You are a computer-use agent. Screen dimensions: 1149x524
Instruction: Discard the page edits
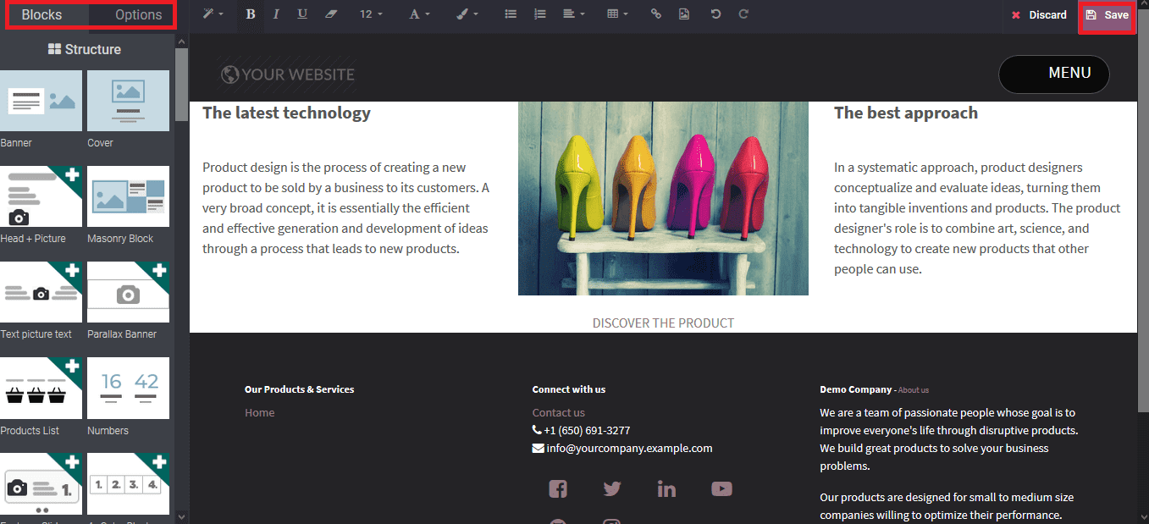(1039, 15)
